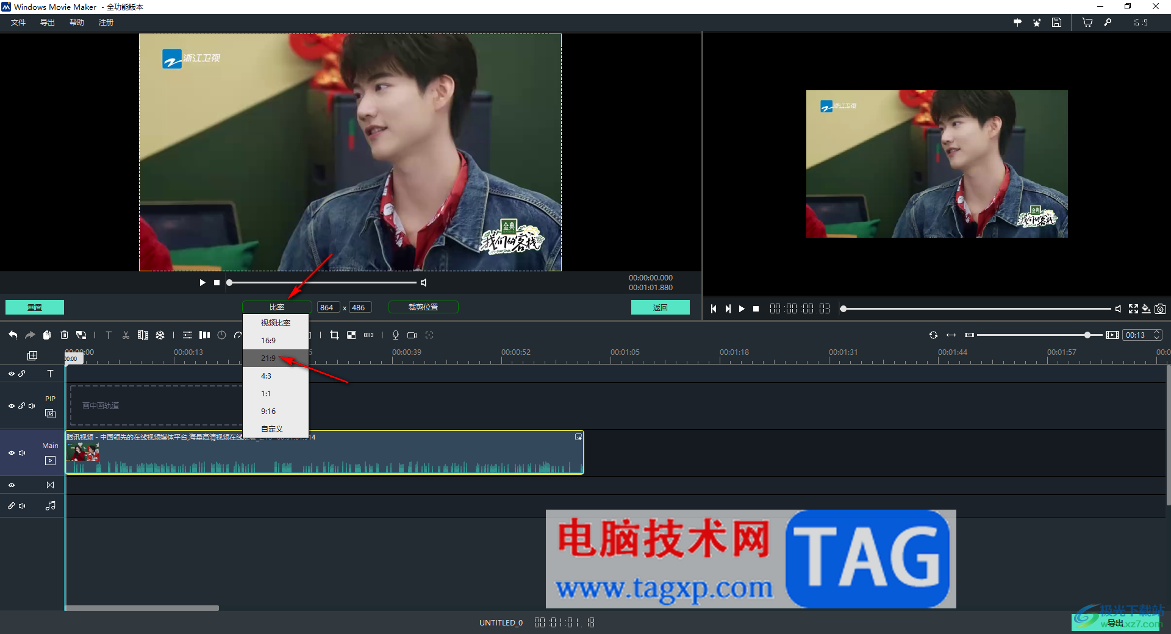Mute the music track speaker
Viewport: 1171px width, 634px height.
tap(22, 506)
